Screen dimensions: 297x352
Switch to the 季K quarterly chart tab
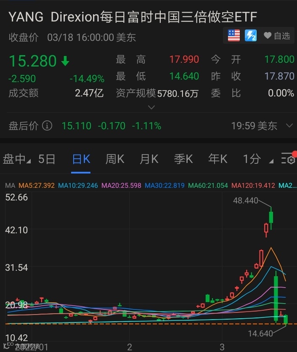(183, 159)
